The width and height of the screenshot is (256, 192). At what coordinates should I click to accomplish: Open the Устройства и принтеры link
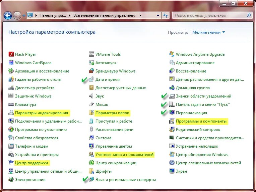[37, 154]
